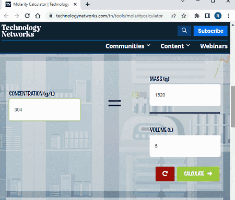
Task: Click the Concentration (g/L) input field
Action: click(45, 109)
